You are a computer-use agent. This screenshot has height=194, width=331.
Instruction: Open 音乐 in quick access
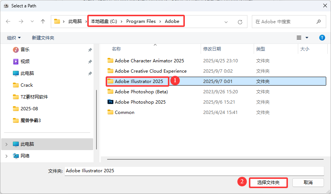(x=25, y=50)
